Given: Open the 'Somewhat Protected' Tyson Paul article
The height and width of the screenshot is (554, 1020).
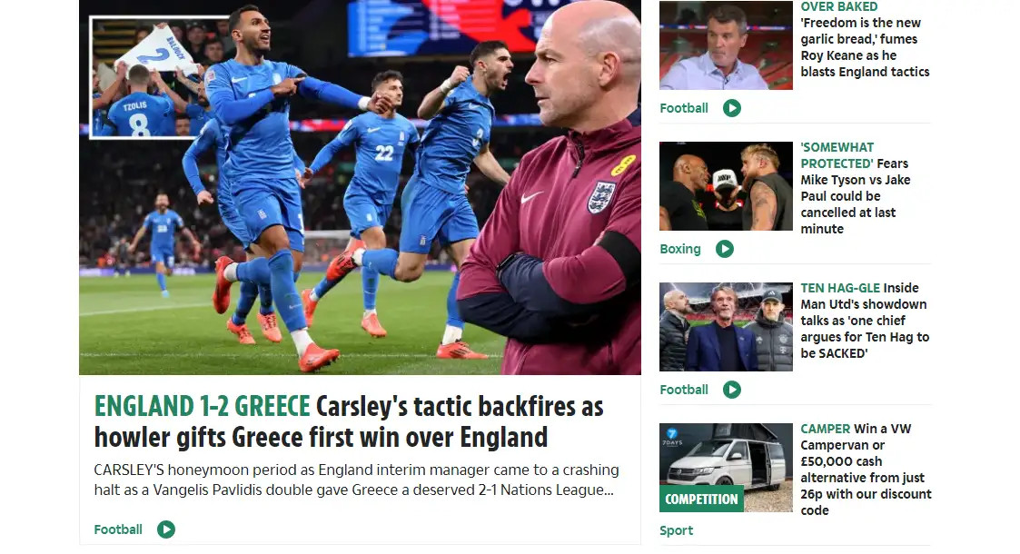Looking at the screenshot, I should (856, 188).
